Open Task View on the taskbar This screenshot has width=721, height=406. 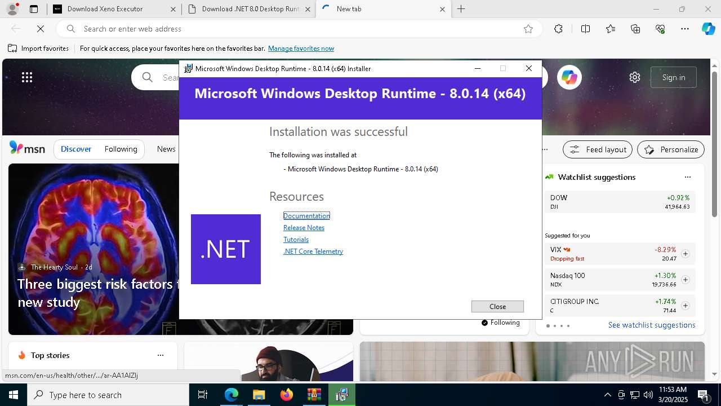pyautogui.click(x=203, y=395)
